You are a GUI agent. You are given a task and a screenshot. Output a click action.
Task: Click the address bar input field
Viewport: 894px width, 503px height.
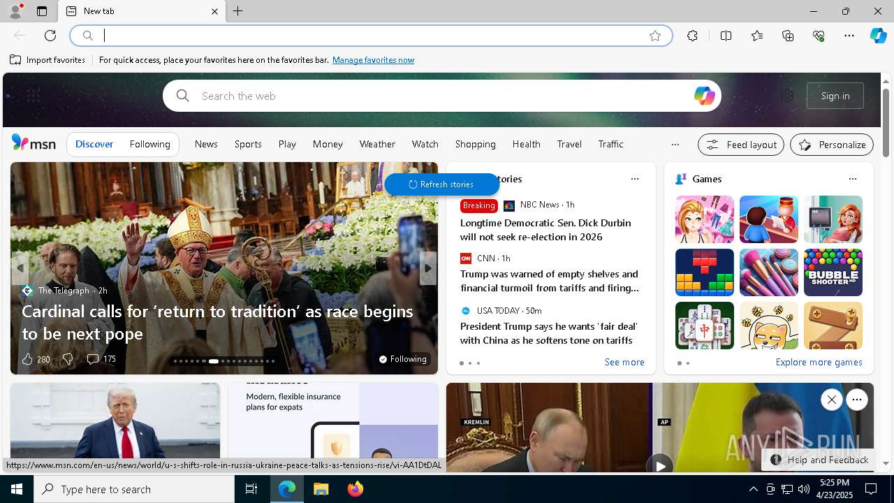370,36
